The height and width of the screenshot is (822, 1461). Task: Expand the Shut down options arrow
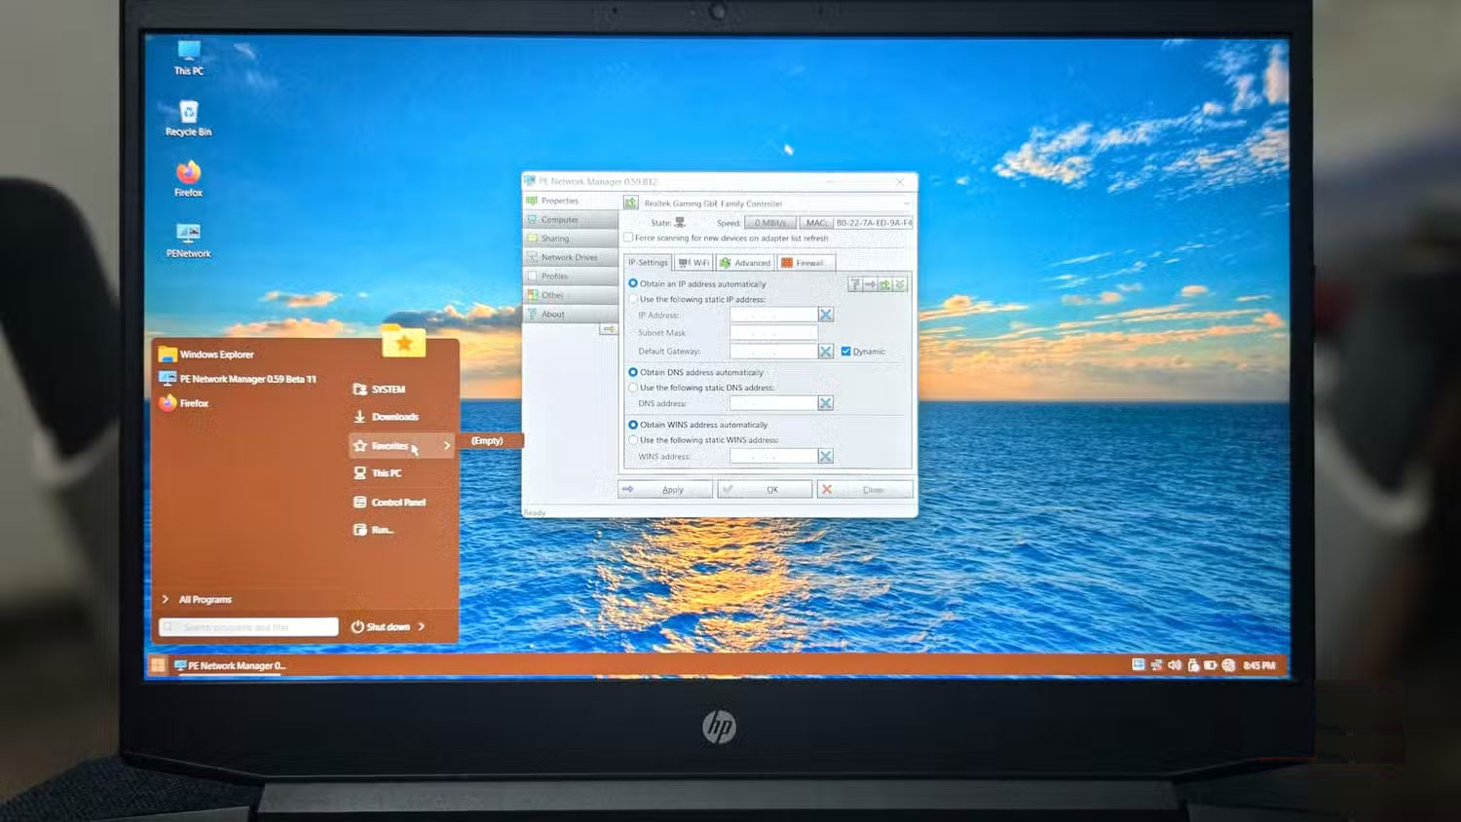point(422,626)
